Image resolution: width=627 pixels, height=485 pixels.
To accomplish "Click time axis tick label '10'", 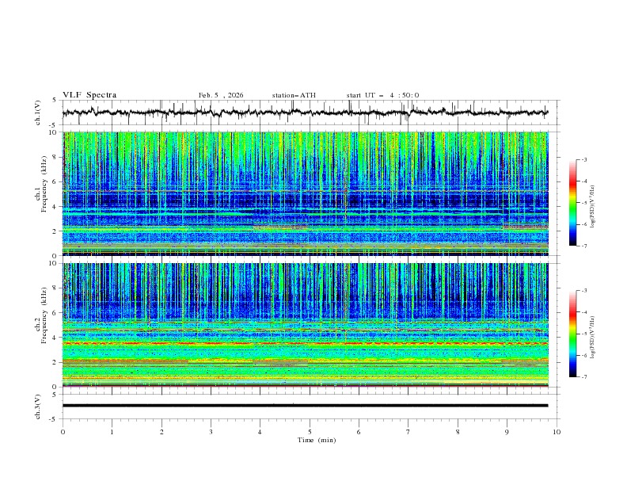I will click(557, 432).
